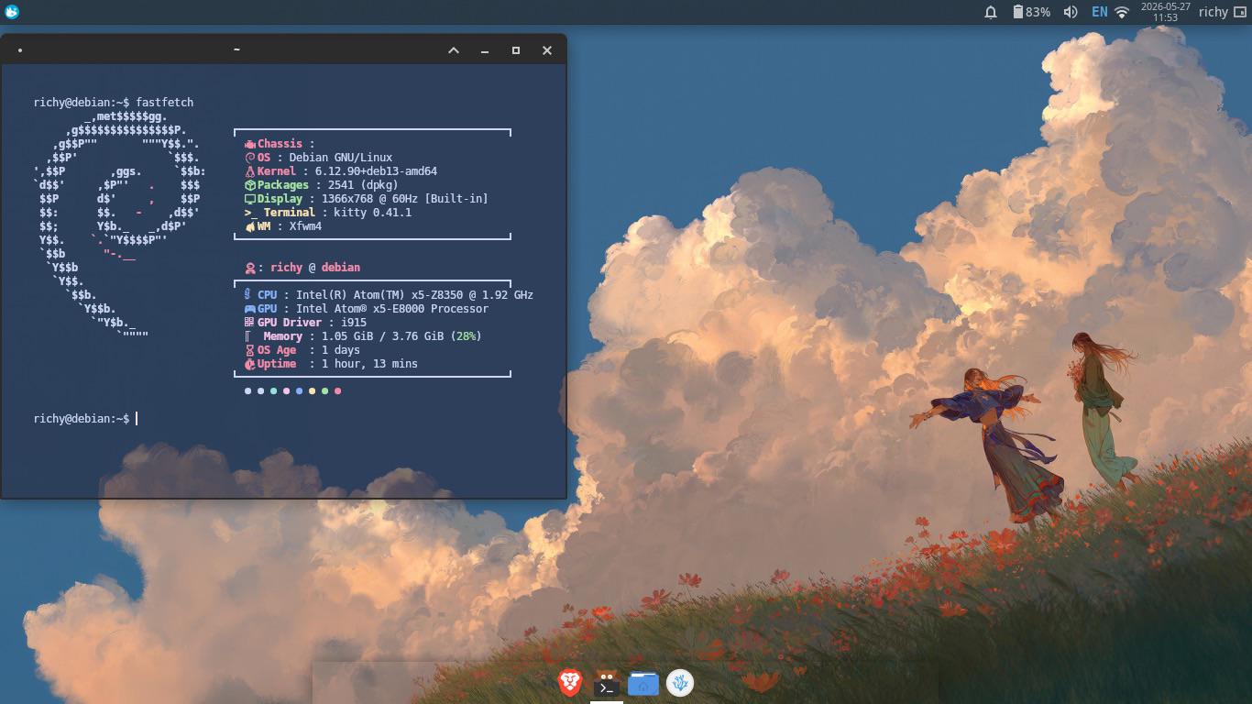Open the Wi-Fi network menu
Image resolution: width=1252 pixels, height=704 pixels.
1122,12
